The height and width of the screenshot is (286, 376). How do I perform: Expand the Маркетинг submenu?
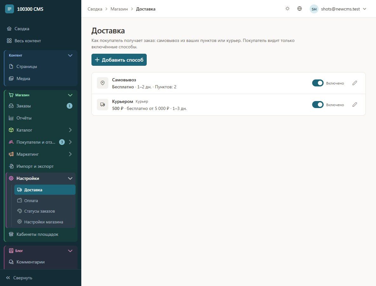coord(70,154)
